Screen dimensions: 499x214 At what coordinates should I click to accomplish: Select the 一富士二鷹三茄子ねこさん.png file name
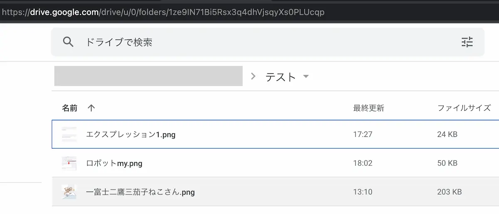pyautogui.click(x=141, y=192)
